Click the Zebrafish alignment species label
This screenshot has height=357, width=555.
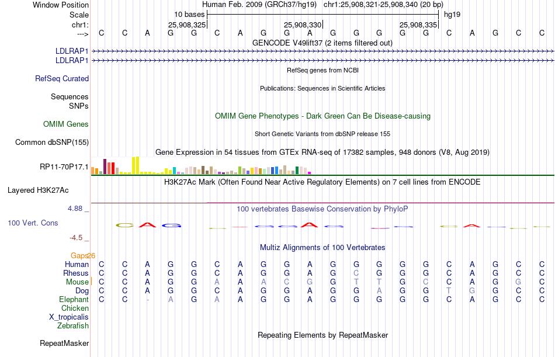click(73, 326)
